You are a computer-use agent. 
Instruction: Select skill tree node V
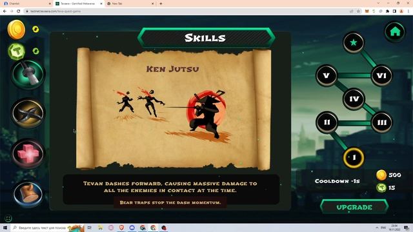pos(327,76)
